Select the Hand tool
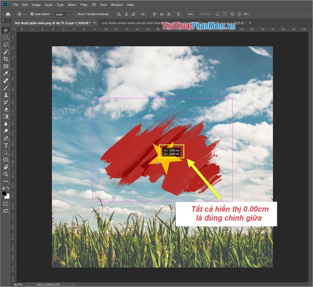313x287 pixels. [x=5, y=167]
